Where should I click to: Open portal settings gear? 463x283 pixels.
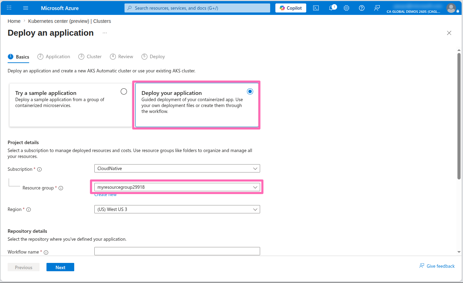click(x=346, y=8)
